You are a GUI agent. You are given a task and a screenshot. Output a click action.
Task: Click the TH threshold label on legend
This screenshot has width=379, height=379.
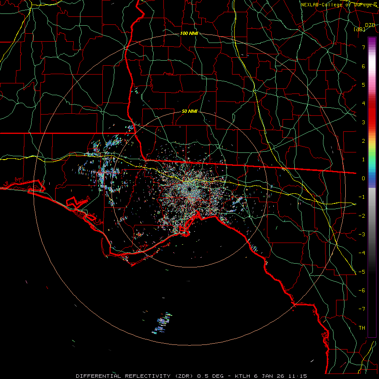(x=362, y=328)
